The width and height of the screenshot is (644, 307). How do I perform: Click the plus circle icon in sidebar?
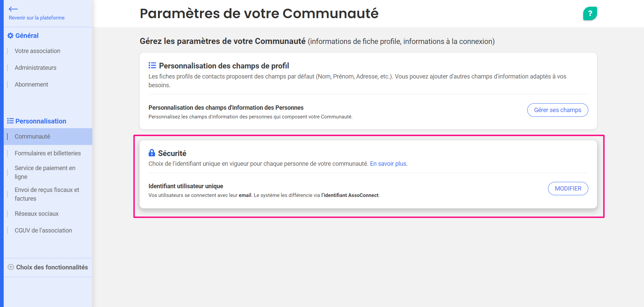(11, 267)
